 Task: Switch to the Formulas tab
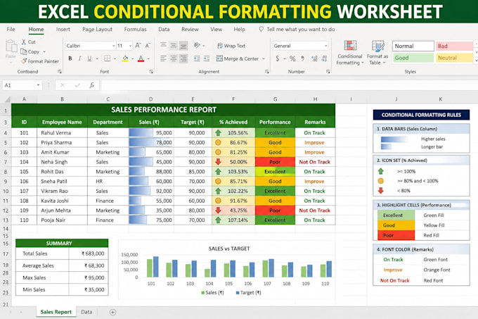coord(135,30)
